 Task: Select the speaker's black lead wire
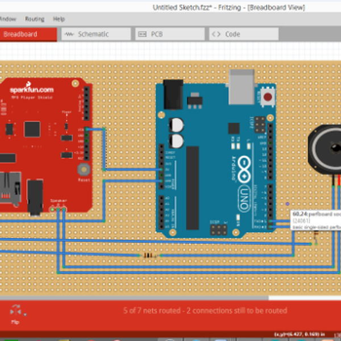click(x=334, y=180)
